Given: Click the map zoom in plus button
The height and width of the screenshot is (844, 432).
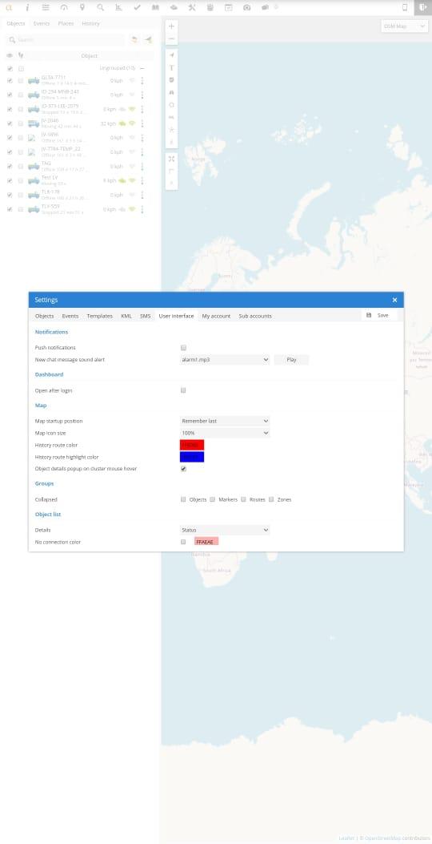Looking at the screenshot, I should 171,26.
